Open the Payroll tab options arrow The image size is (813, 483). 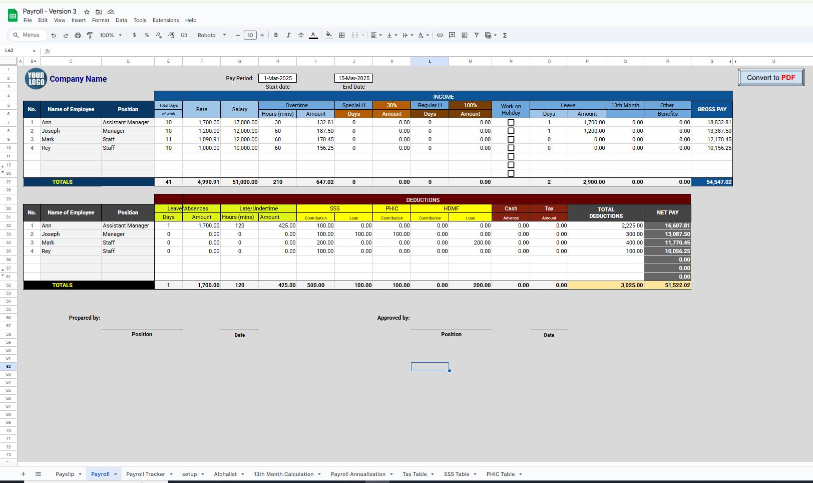click(116, 474)
